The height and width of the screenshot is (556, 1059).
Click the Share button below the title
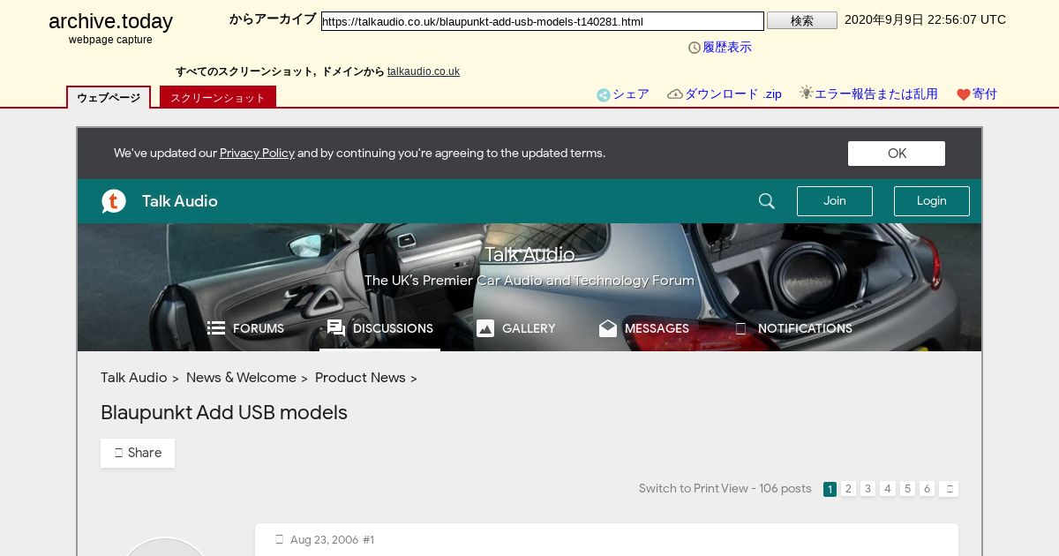[x=138, y=453]
